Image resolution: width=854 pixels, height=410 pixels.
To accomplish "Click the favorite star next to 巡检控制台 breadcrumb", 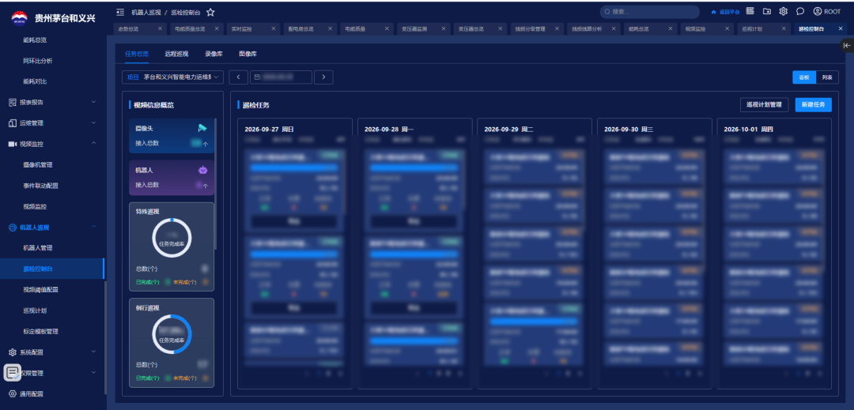I will (210, 12).
